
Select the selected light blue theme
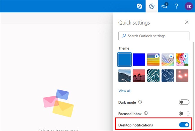pos(124,59)
